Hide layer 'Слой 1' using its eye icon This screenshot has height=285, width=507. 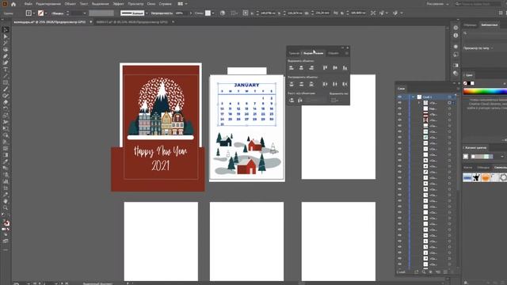399,97
